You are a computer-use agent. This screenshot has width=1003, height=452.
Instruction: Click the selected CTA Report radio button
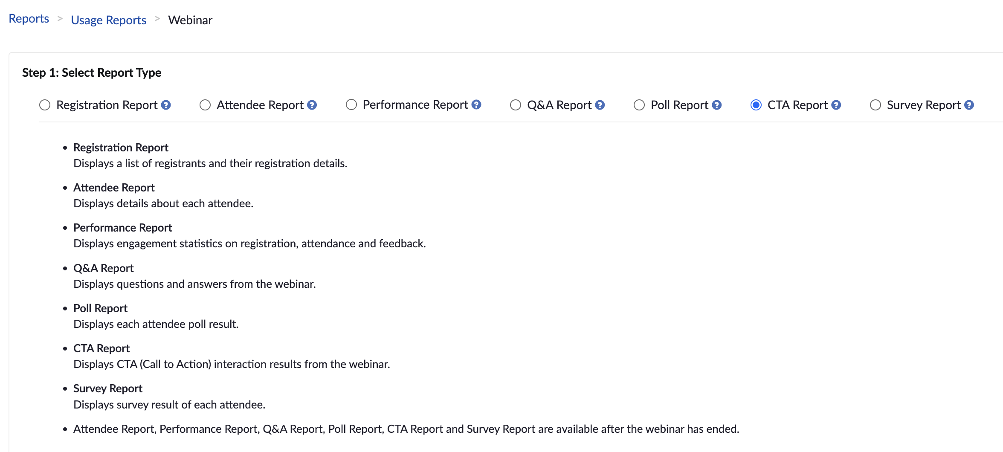(x=756, y=105)
